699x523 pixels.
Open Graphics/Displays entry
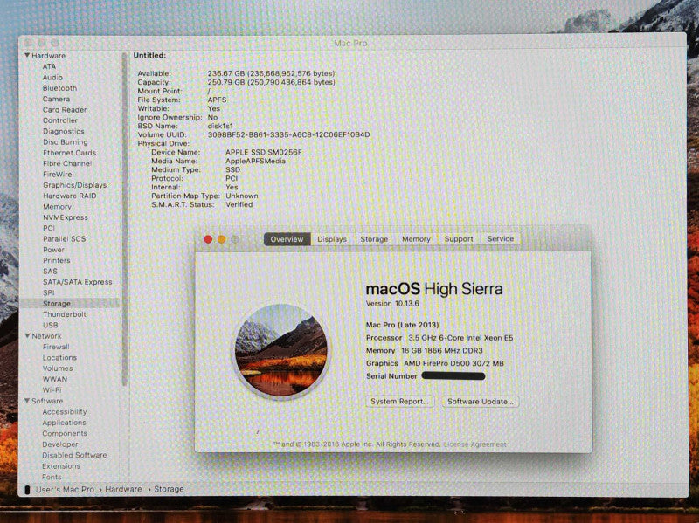tap(74, 185)
